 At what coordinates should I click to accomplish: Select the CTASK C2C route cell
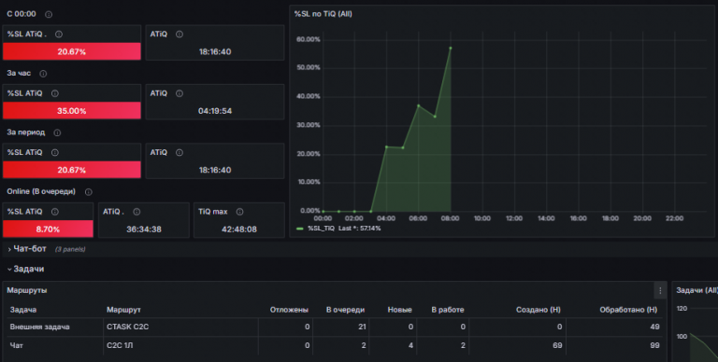click(x=128, y=327)
